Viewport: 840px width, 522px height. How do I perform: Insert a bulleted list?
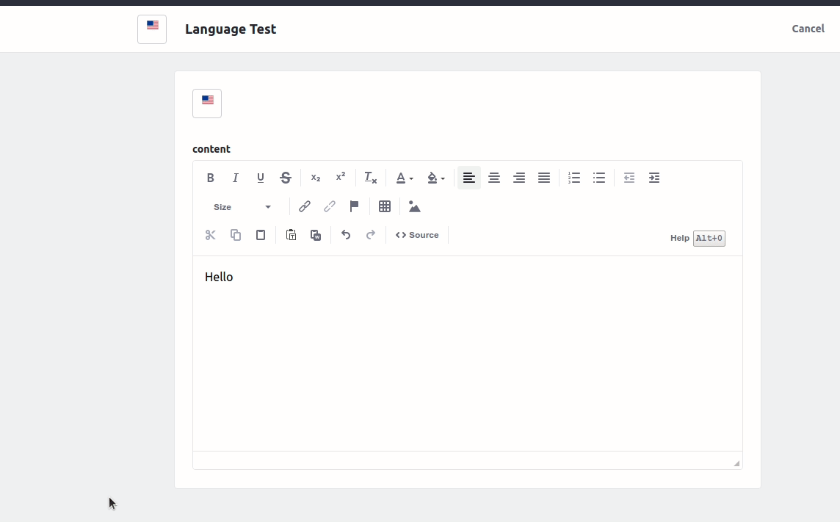click(x=599, y=178)
